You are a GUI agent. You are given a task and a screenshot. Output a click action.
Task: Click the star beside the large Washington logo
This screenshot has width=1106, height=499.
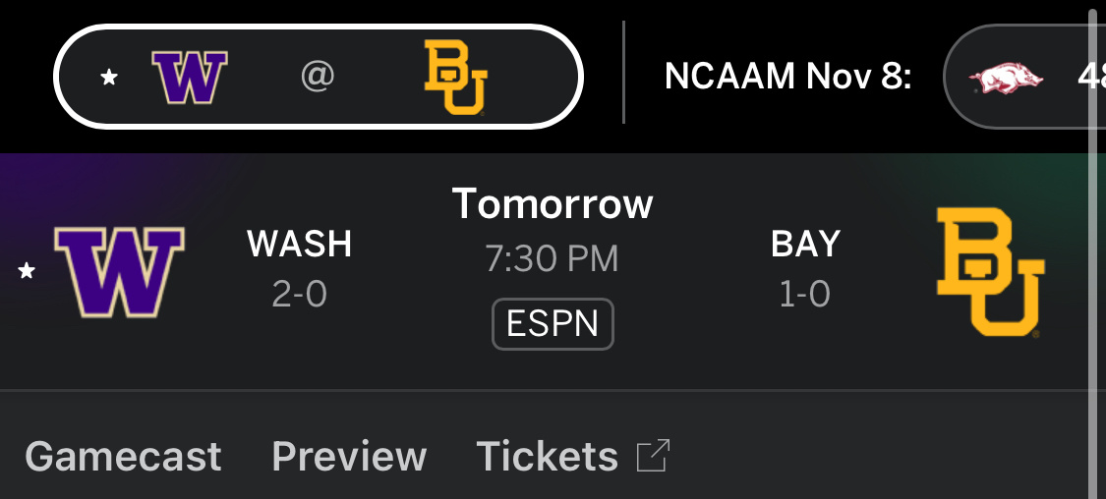click(x=27, y=270)
